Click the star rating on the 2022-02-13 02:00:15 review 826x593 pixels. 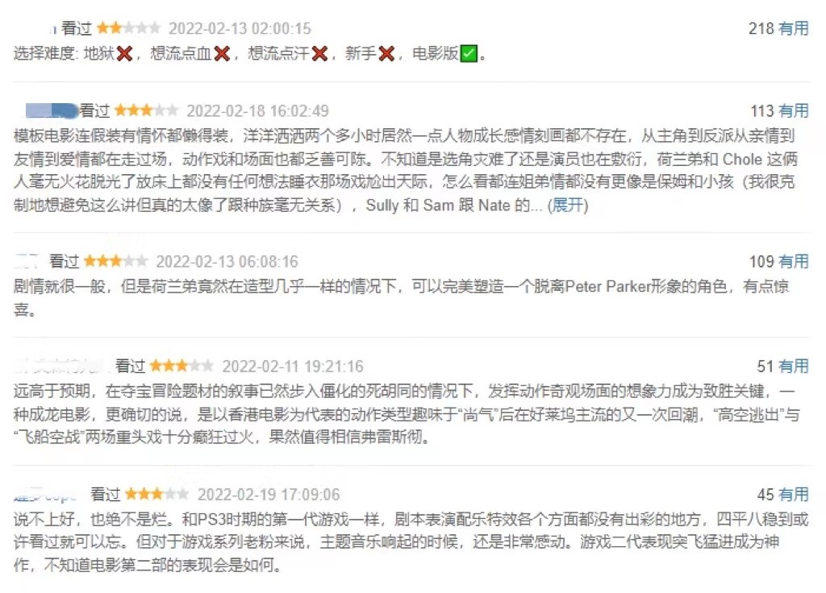coord(128,28)
